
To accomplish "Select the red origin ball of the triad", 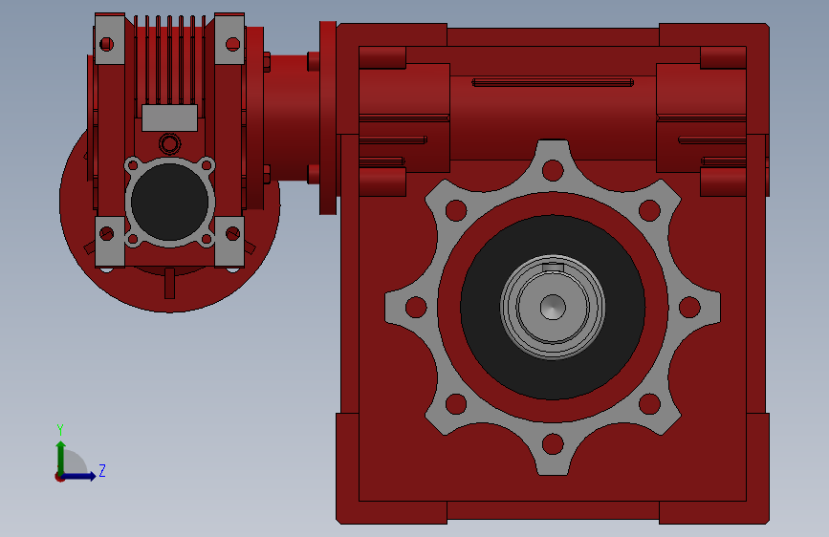I will tap(59, 477).
